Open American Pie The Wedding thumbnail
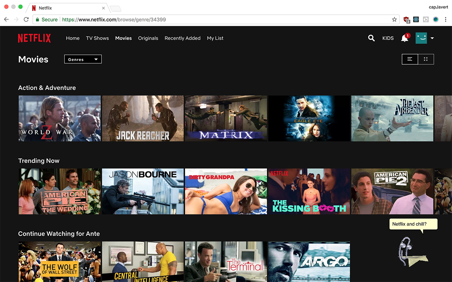 [59, 191]
